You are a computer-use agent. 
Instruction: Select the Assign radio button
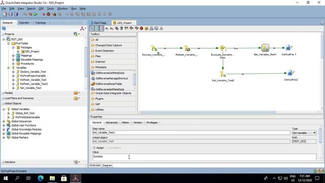coord(94,148)
